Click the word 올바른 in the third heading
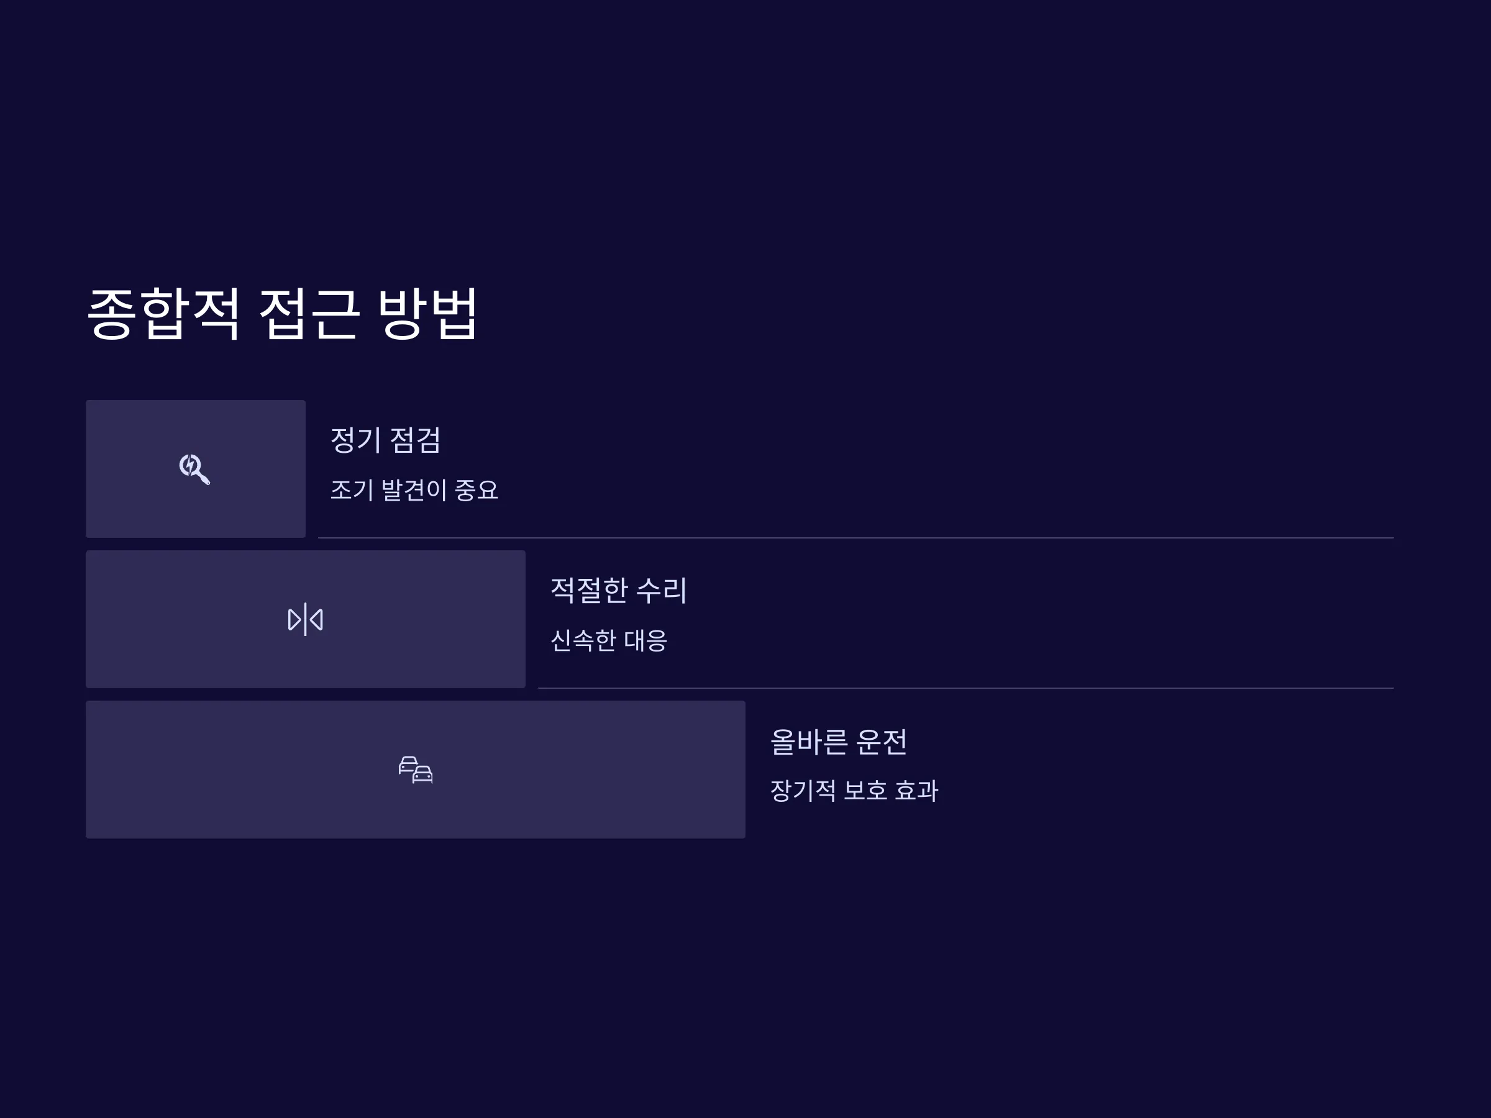The width and height of the screenshot is (1491, 1118). click(x=809, y=741)
